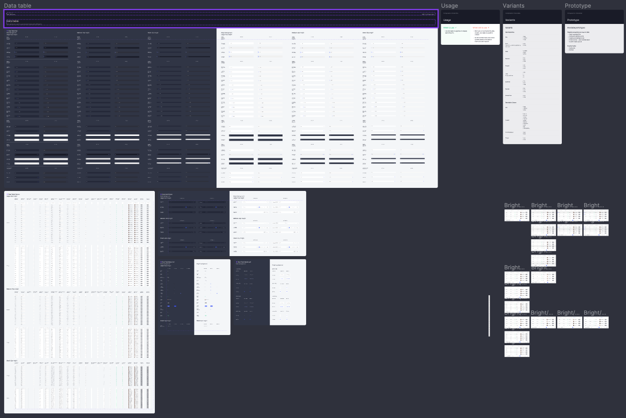Viewport: 626px width, 418px height.
Task: Select the dark Data Table Header frame
Action: (x=194, y=224)
